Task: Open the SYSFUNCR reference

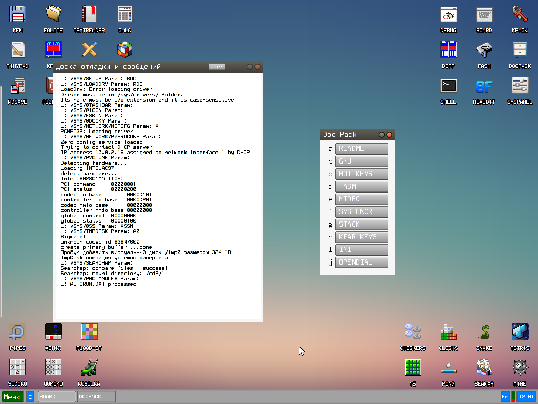Action: [361, 211]
